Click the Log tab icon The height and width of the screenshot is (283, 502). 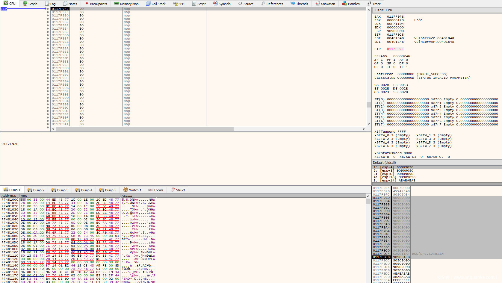[x=47, y=4]
